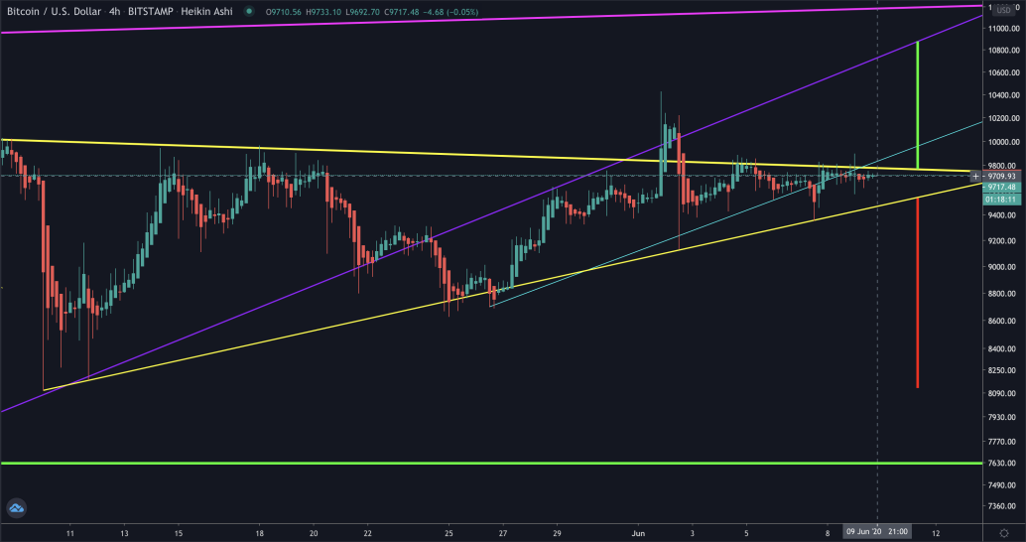Click the TradingView cloud logo

click(x=16, y=507)
